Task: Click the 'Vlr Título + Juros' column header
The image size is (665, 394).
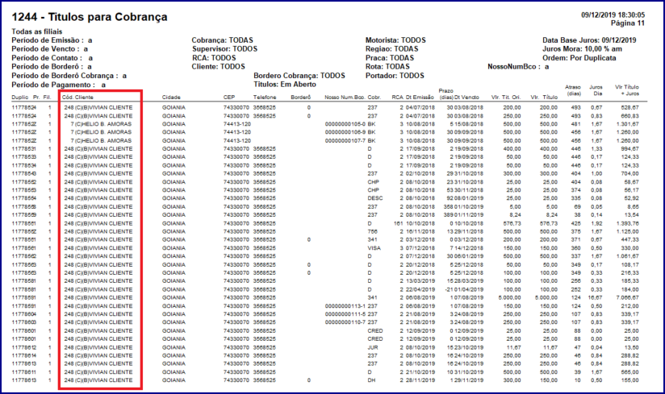Action: (x=627, y=90)
